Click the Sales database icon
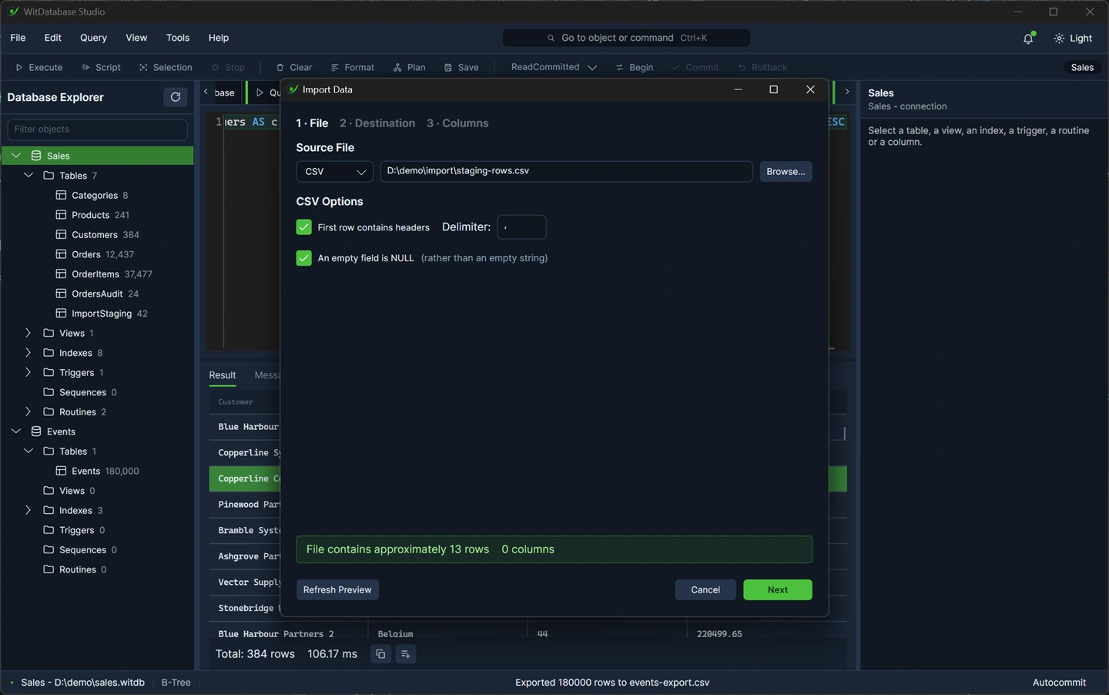Viewport: 1109px width, 695px height. pos(36,156)
